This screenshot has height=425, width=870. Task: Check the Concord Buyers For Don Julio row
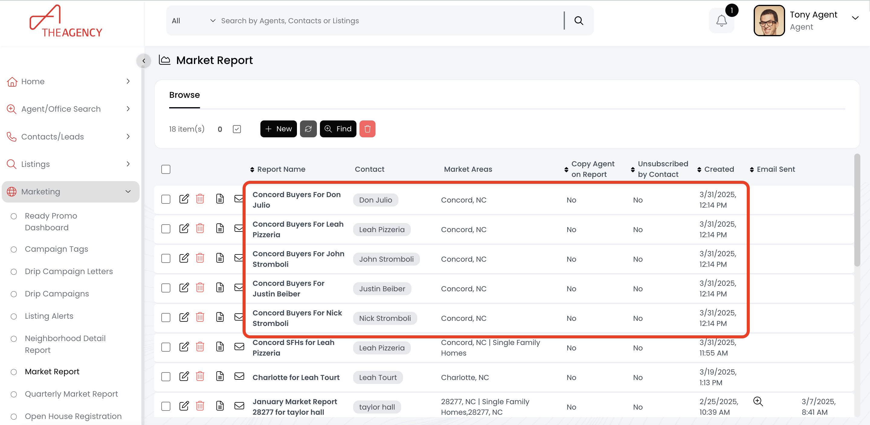(x=166, y=200)
